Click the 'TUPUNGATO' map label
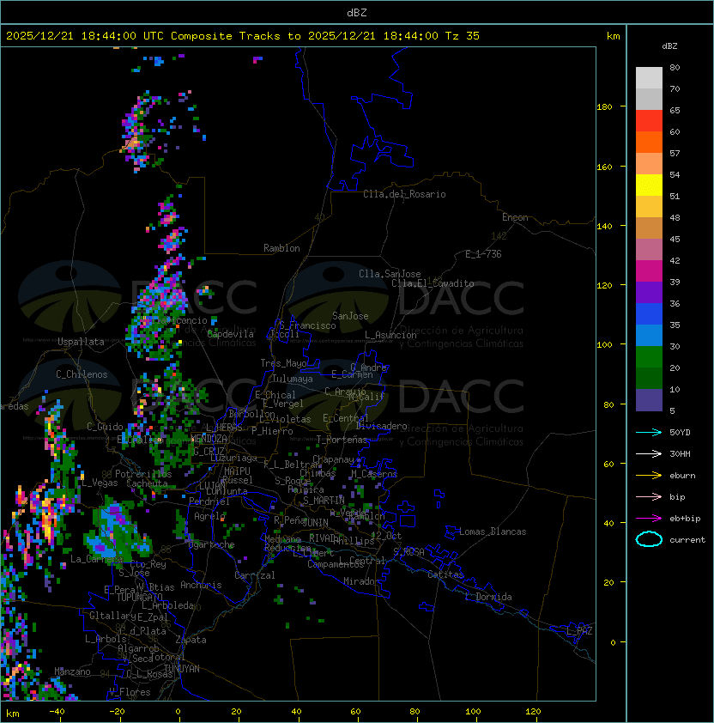Image resolution: width=714 pixels, height=723 pixels. 139,598
